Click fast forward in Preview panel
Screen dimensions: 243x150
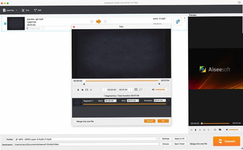[x=200, y=130]
